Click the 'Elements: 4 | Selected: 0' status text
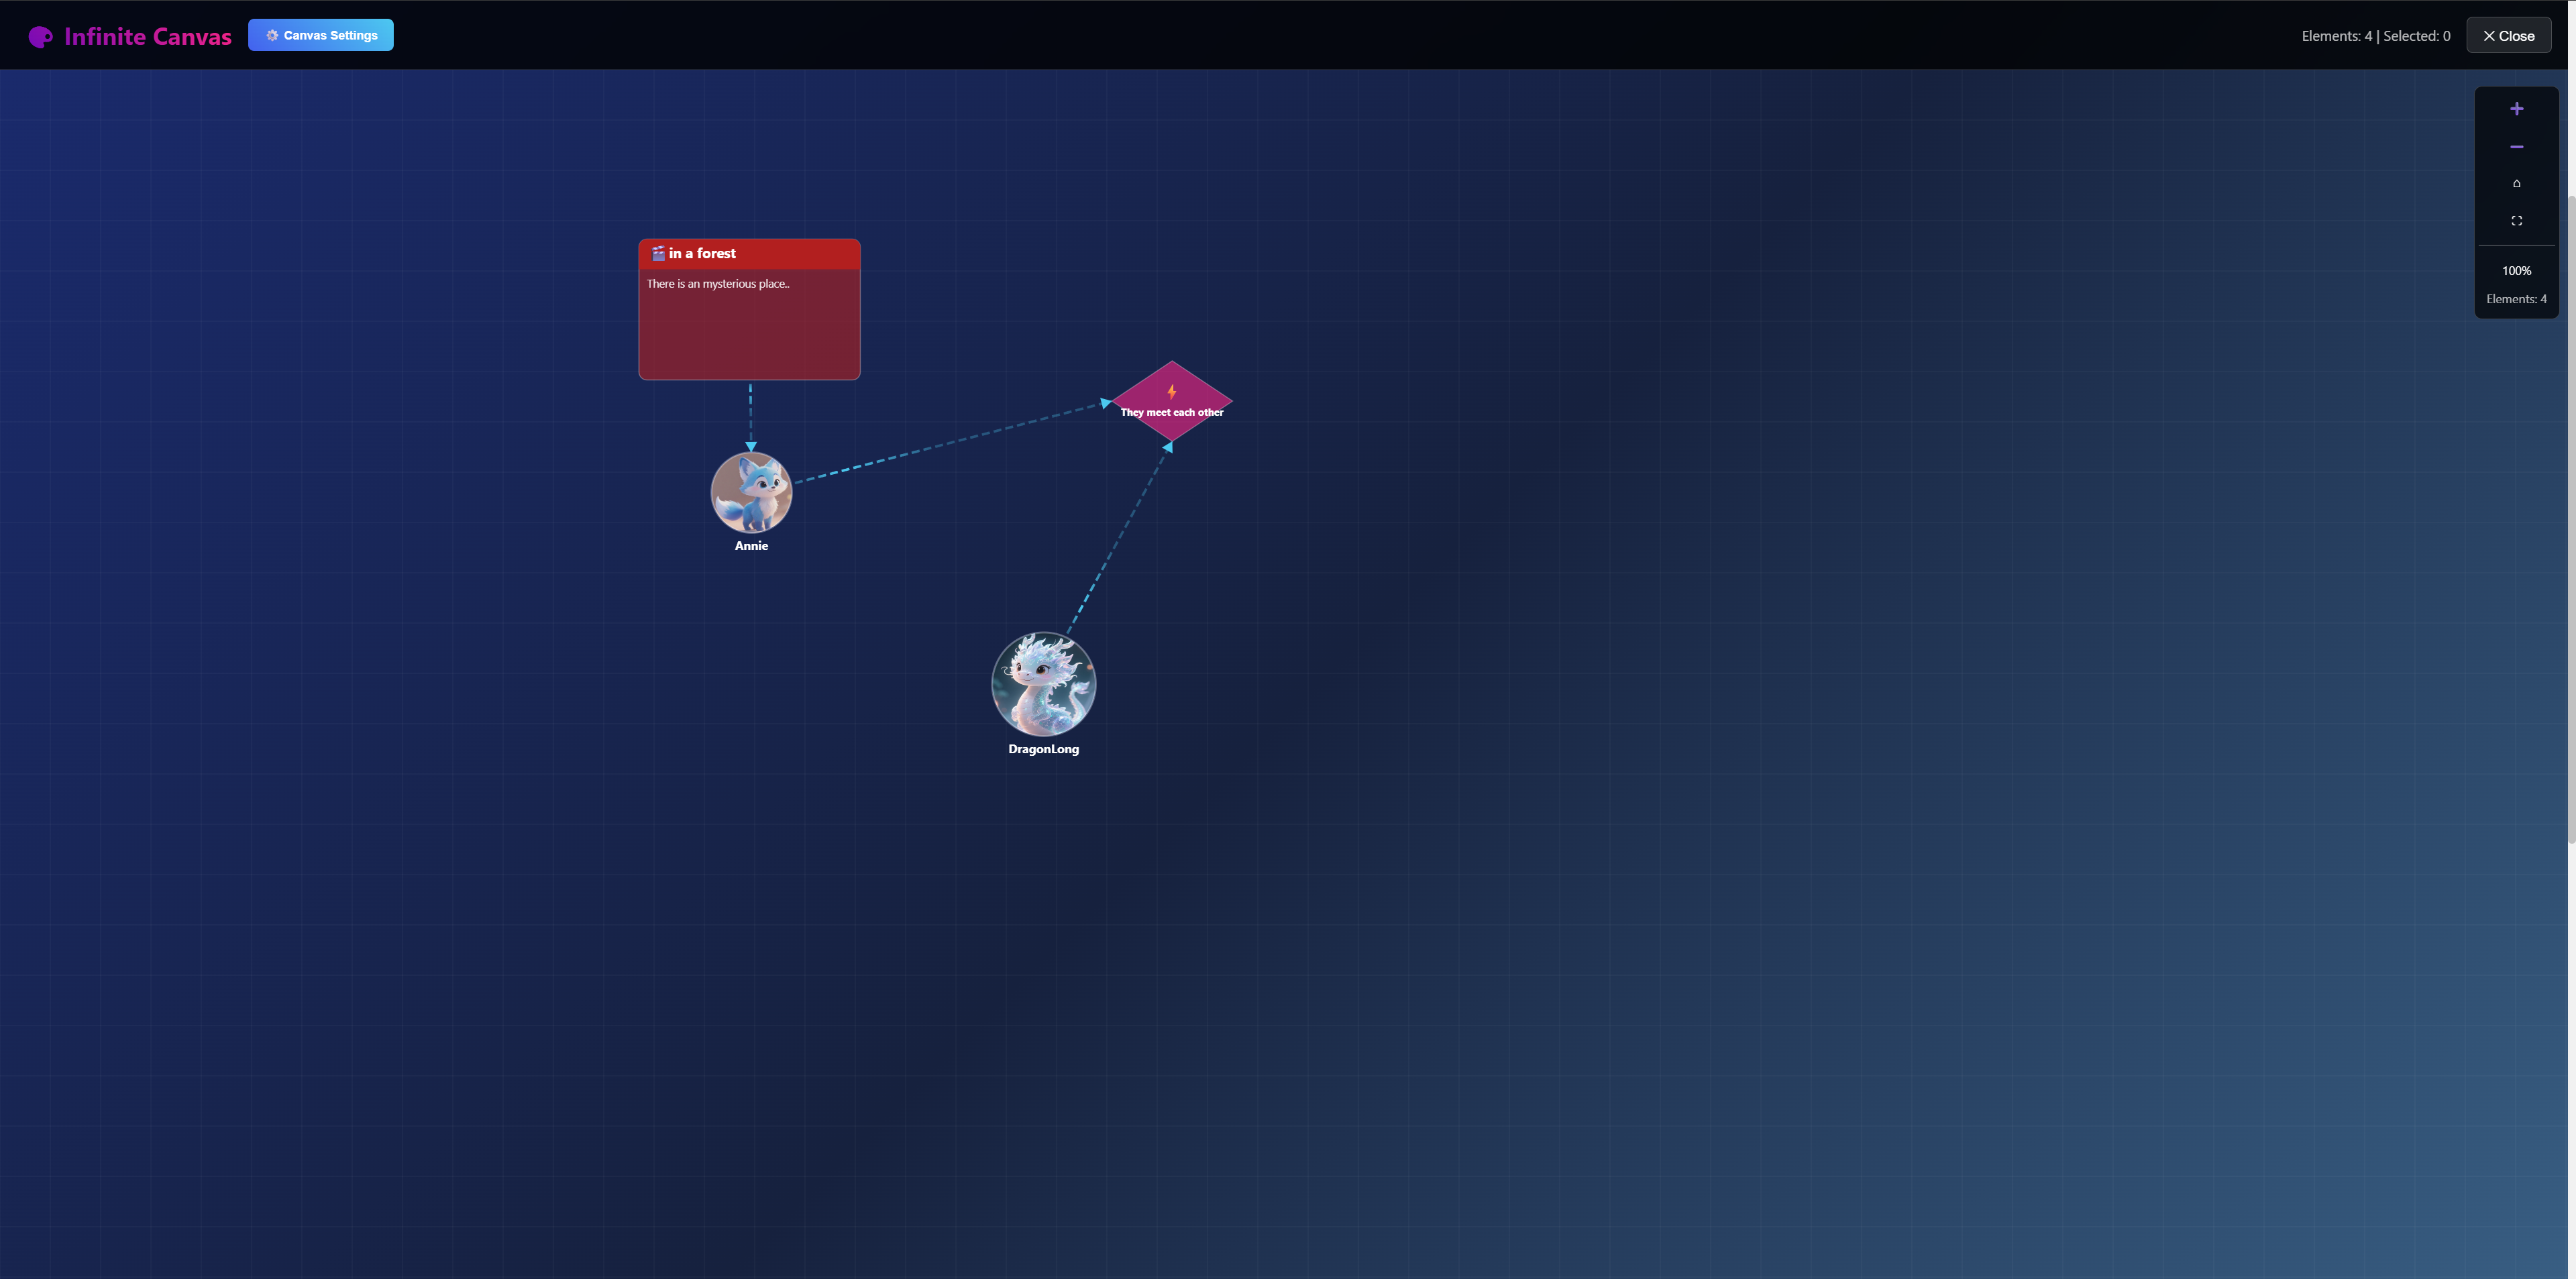The image size is (2576, 1279). pyautogui.click(x=2375, y=36)
